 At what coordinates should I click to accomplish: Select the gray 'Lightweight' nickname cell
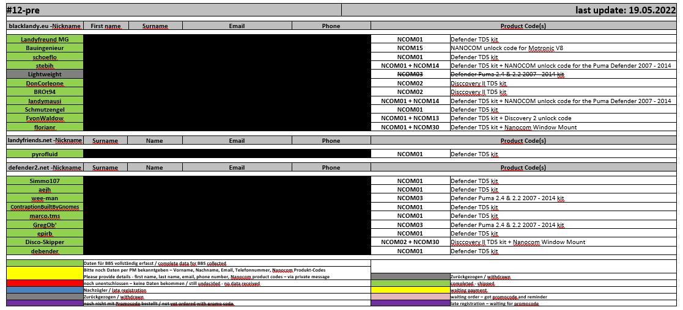[x=45, y=74]
